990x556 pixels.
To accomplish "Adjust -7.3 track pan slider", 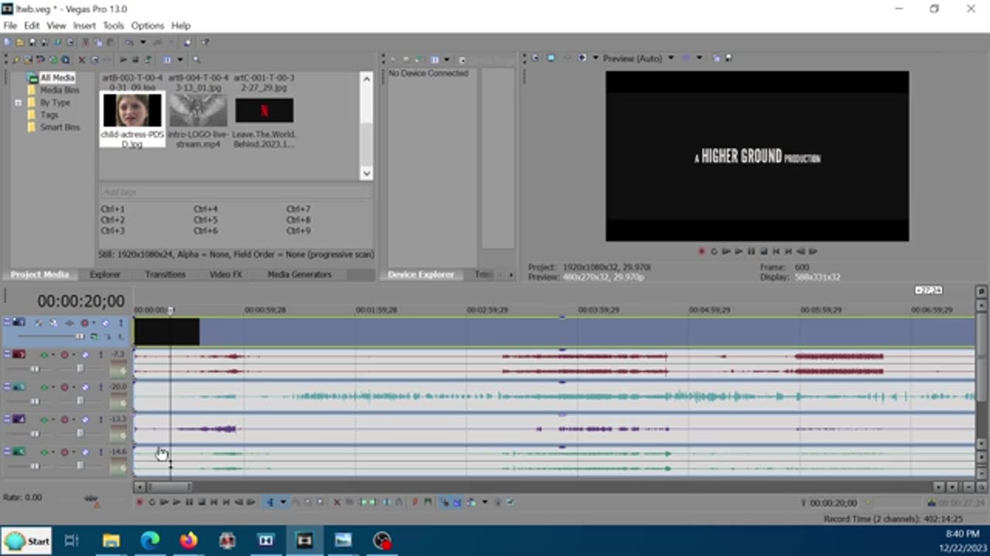I will click(x=80, y=368).
